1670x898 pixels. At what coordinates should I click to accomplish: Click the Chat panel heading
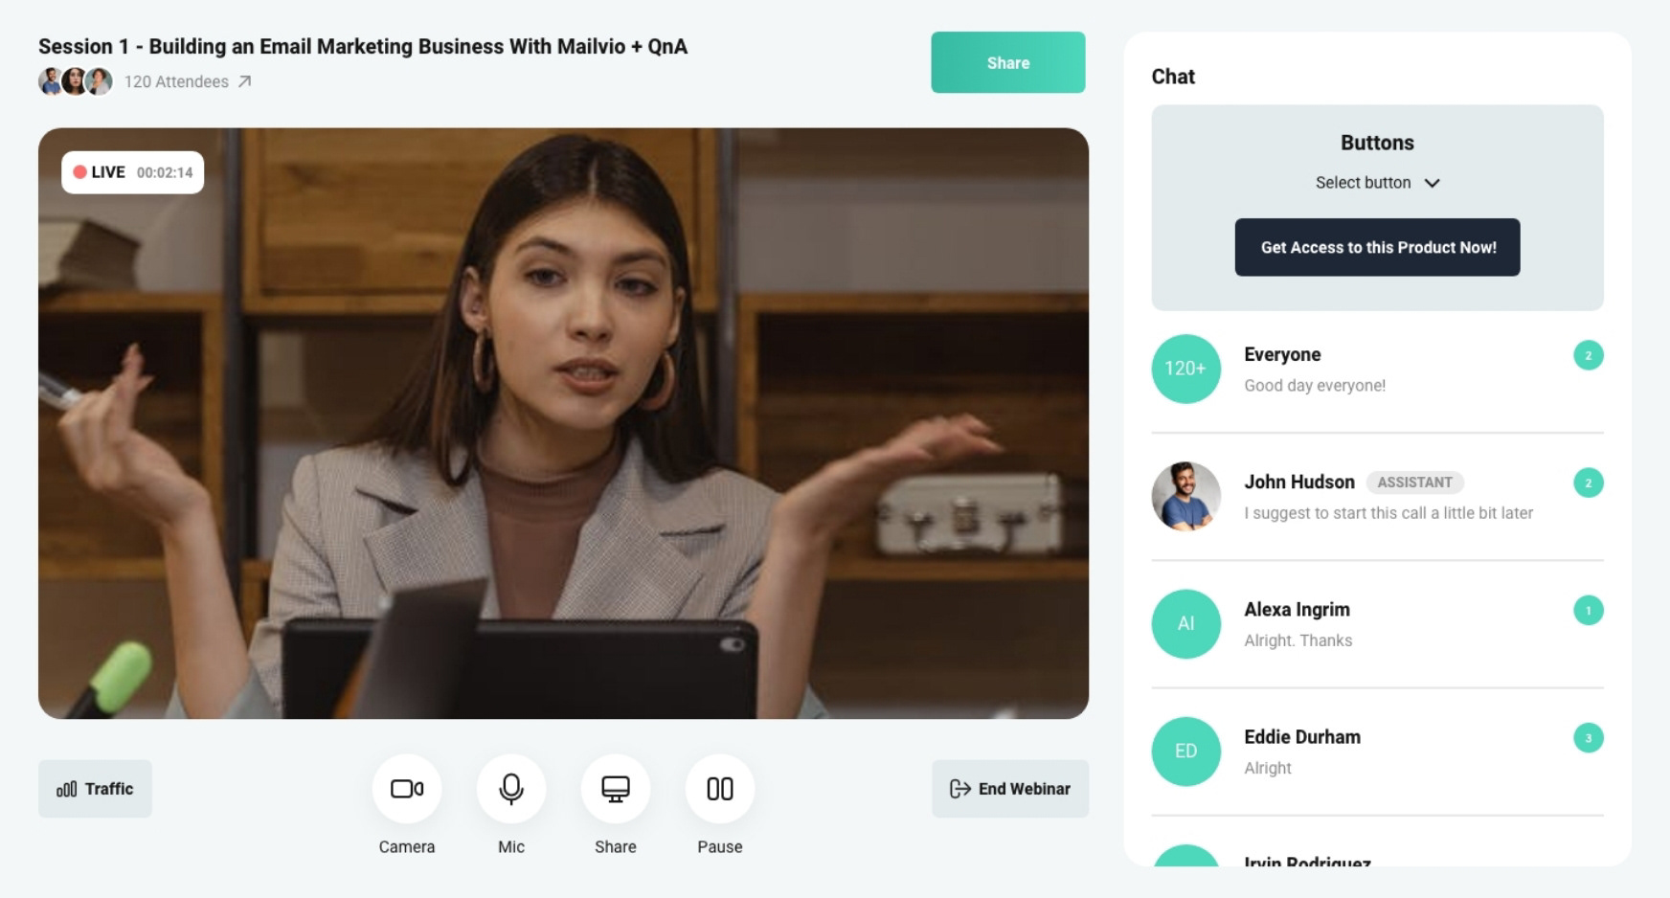[1173, 77]
